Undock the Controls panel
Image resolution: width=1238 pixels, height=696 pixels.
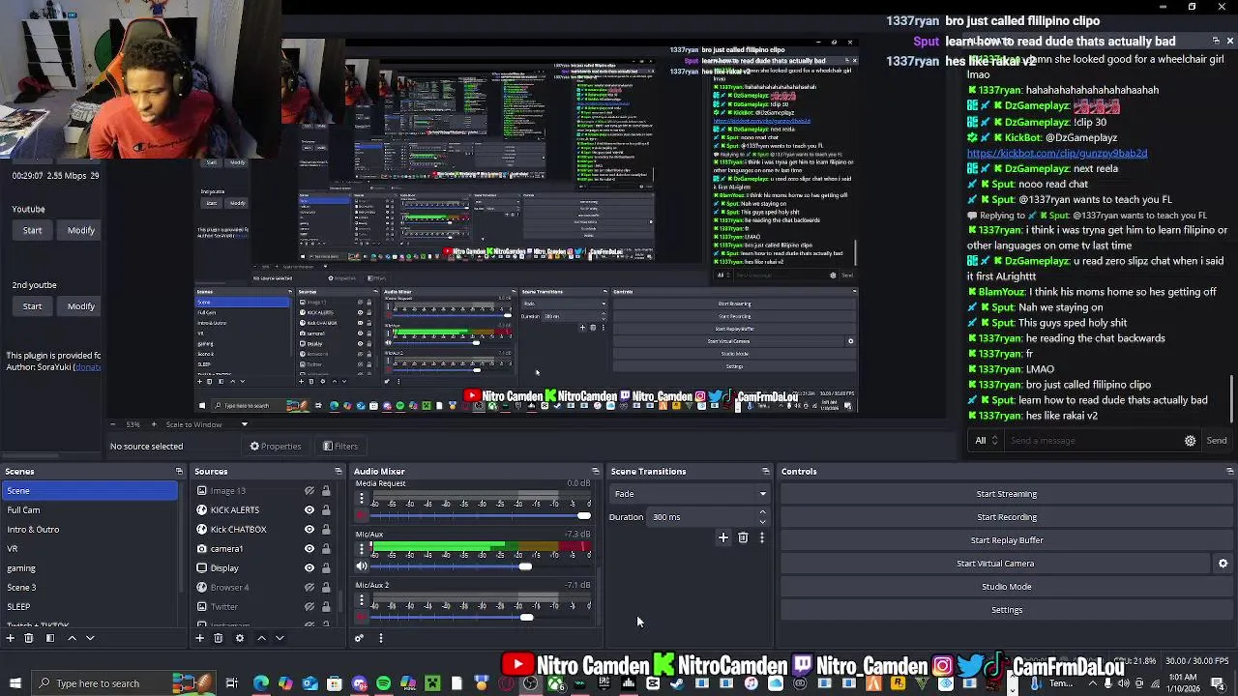tap(1229, 472)
